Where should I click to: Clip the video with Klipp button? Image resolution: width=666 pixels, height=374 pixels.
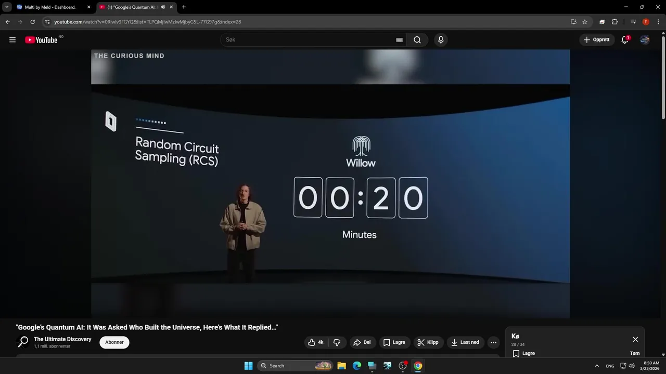pos(428,342)
